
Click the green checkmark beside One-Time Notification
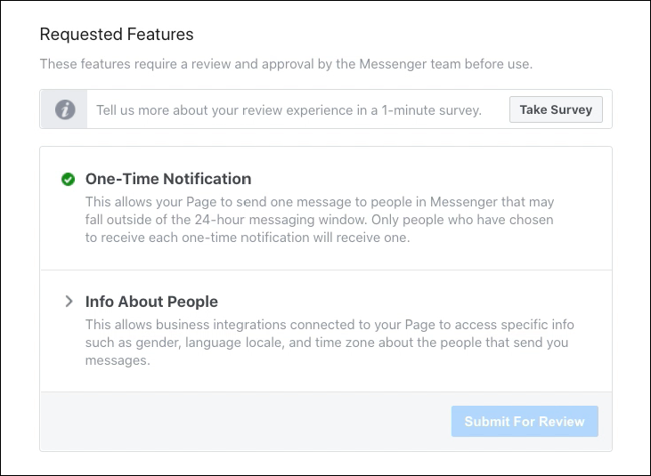click(68, 179)
